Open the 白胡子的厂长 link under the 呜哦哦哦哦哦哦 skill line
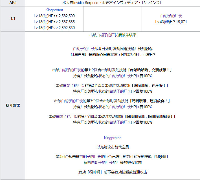Screen dimensions: 200x180 (120, 122)
